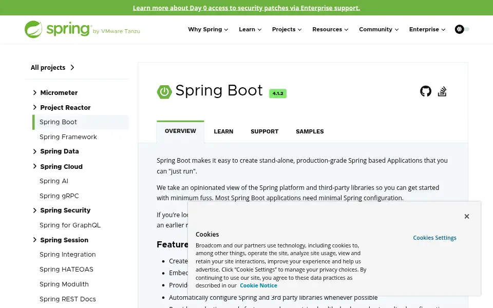This screenshot has width=493, height=308.
Task: Go to All projects
Action: (52, 67)
